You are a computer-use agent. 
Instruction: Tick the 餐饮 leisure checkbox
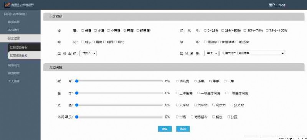coord(214,117)
